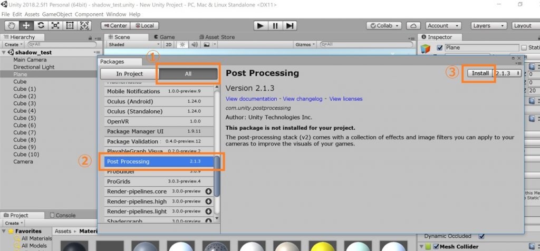The image size is (540, 251).
Task: Select the Scale tool in the toolbar
Action: pos(55,25)
